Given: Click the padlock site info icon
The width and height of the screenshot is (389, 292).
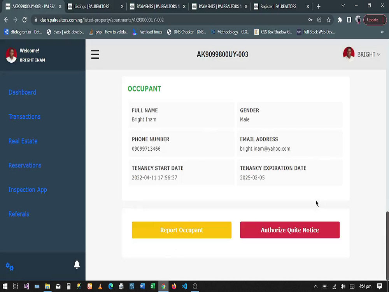Looking at the screenshot, I should tap(36, 20).
